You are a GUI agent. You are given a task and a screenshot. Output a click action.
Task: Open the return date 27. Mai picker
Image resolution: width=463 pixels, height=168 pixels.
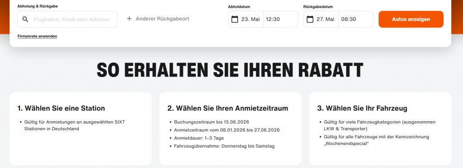pos(321,19)
